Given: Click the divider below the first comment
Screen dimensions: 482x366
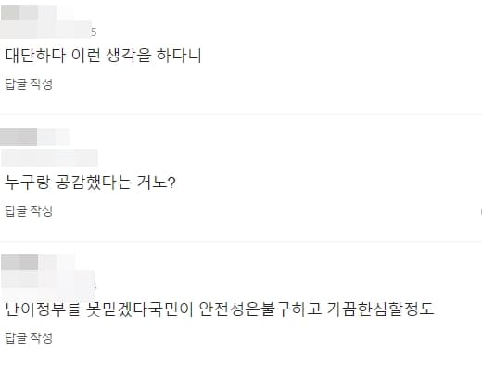Looking at the screenshot, I should (x=241, y=115).
